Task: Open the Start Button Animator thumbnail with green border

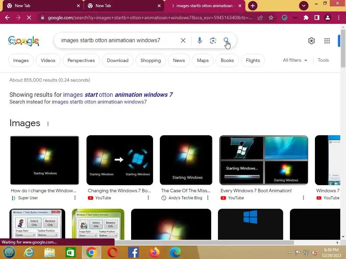Action: click(98, 224)
